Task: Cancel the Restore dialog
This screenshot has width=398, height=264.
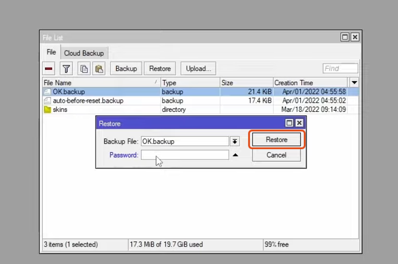Action: coord(276,155)
